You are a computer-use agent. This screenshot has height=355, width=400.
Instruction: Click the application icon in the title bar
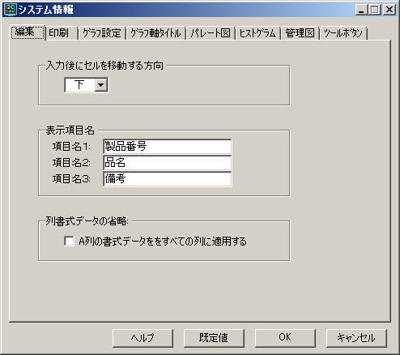(11, 10)
